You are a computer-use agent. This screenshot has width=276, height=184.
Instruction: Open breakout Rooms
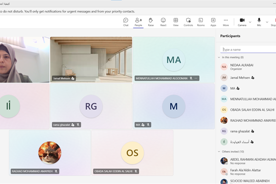pyautogui.click(x=201, y=22)
